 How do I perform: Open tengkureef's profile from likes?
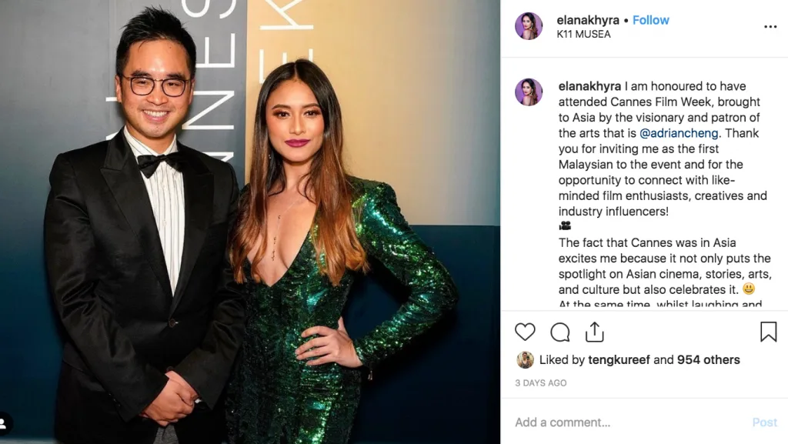pos(619,359)
